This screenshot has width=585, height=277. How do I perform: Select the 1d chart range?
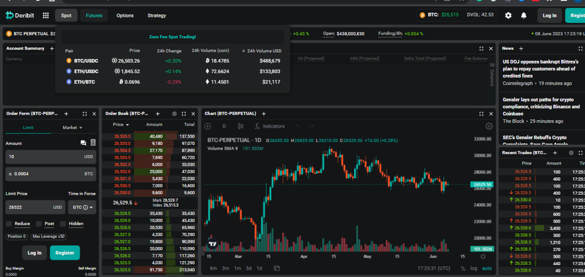pyautogui.click(x=260, y=269)
